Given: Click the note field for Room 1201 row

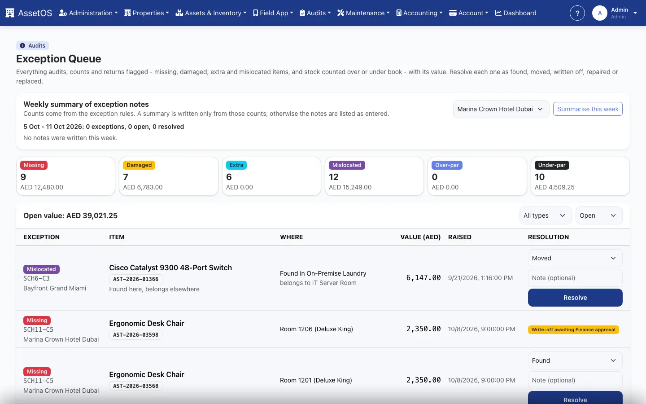Looking at the screenshot, I should tap(575, 380).
